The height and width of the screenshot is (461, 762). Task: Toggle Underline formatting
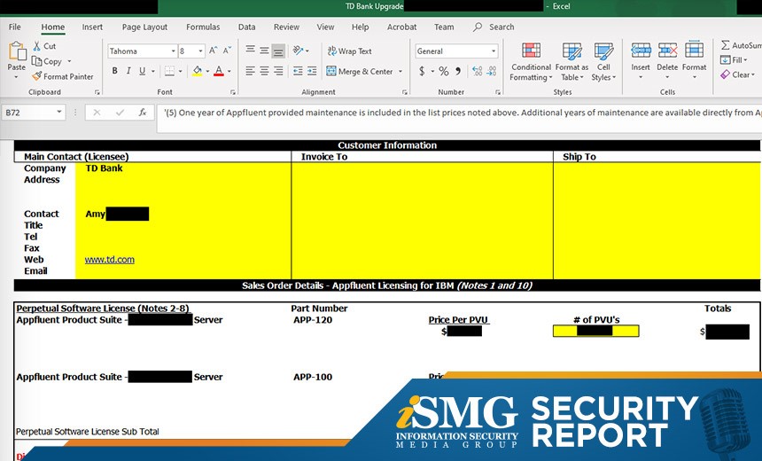click(x=143, y=71)
